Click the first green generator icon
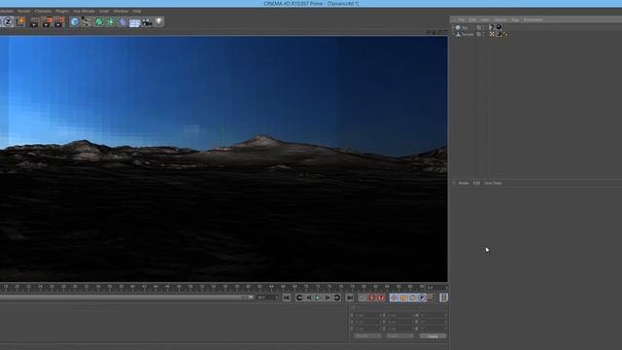The image size is (622, 350). [x=99, y=21]
